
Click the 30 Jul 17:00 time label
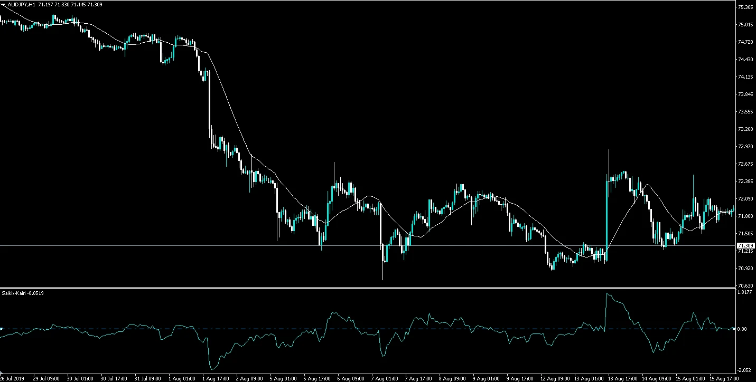point(114,378)
